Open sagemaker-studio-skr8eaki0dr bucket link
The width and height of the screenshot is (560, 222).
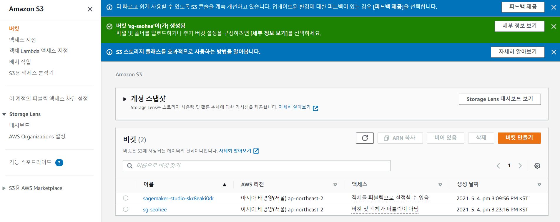point(178,198)
